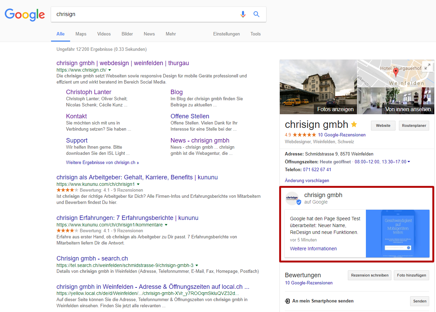The width and height of the screenshot is (436, 312).
Task: Switch to the Bilder tab
Action: coord(127,34)
